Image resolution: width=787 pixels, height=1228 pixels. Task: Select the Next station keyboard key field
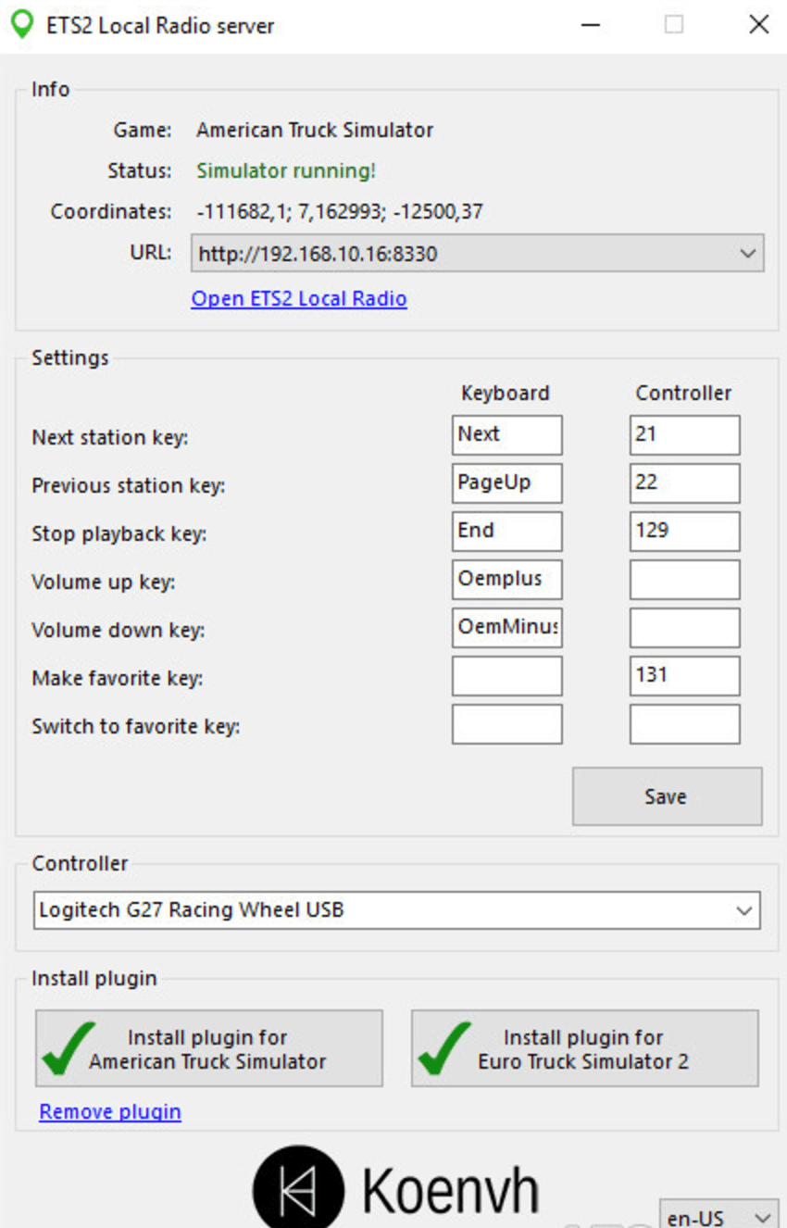pos(506,434)
